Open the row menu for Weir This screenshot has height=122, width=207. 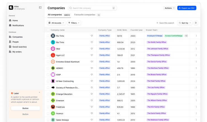196,49
